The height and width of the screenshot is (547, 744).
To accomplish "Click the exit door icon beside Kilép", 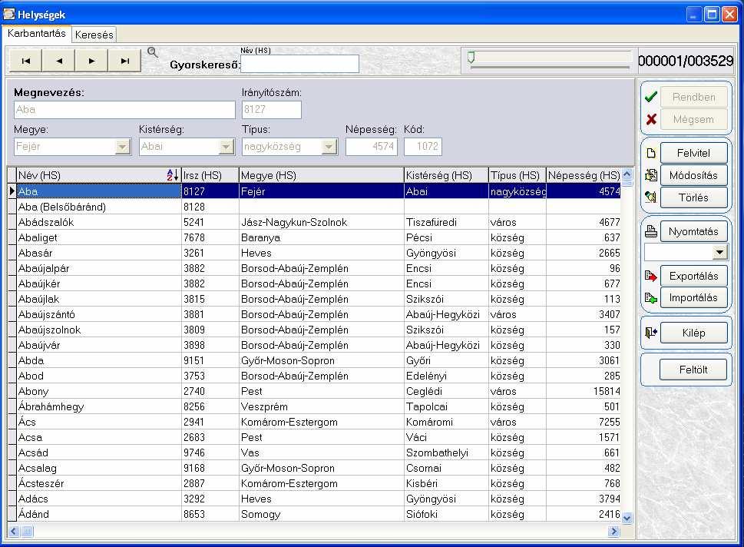I will tap(651, 333).
